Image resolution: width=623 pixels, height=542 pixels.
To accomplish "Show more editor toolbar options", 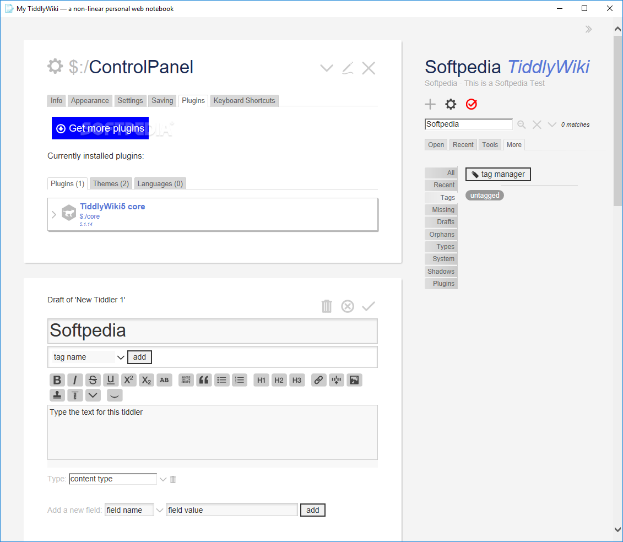I will pyautogui.click(x=93, y=395).
